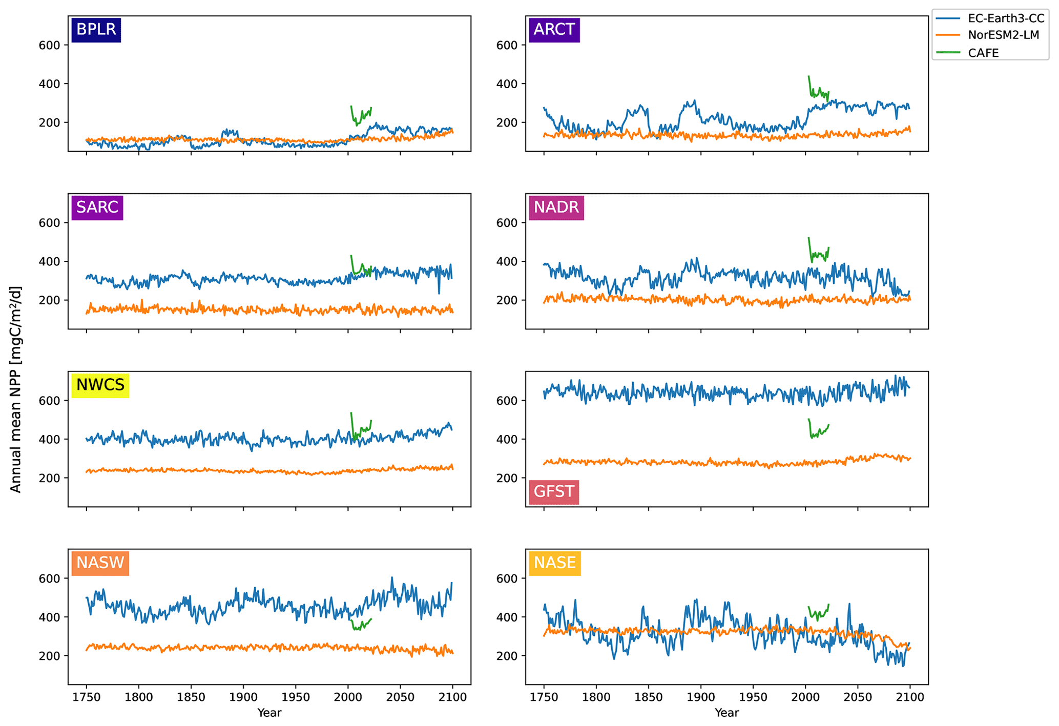Click the 2100 tick under NASE plot
The height and width of the screenshot is (726, 1059).
pyautogui.click(x=909, y=697)
